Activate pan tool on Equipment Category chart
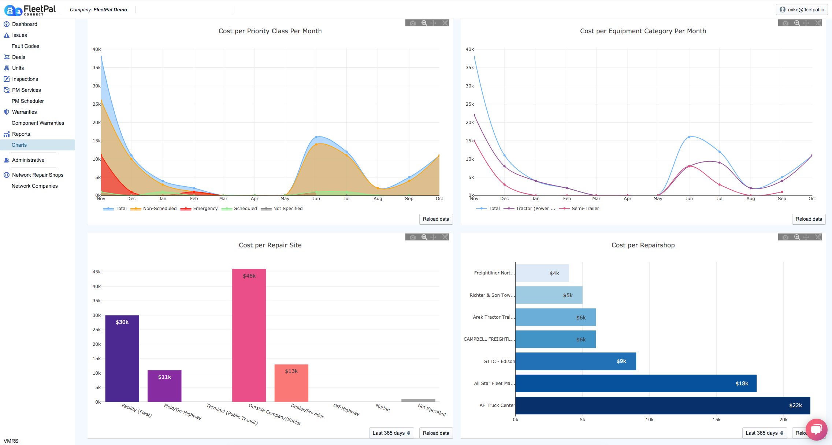The width and height of the screenshot is (832, 445). [x=806, y=23]
